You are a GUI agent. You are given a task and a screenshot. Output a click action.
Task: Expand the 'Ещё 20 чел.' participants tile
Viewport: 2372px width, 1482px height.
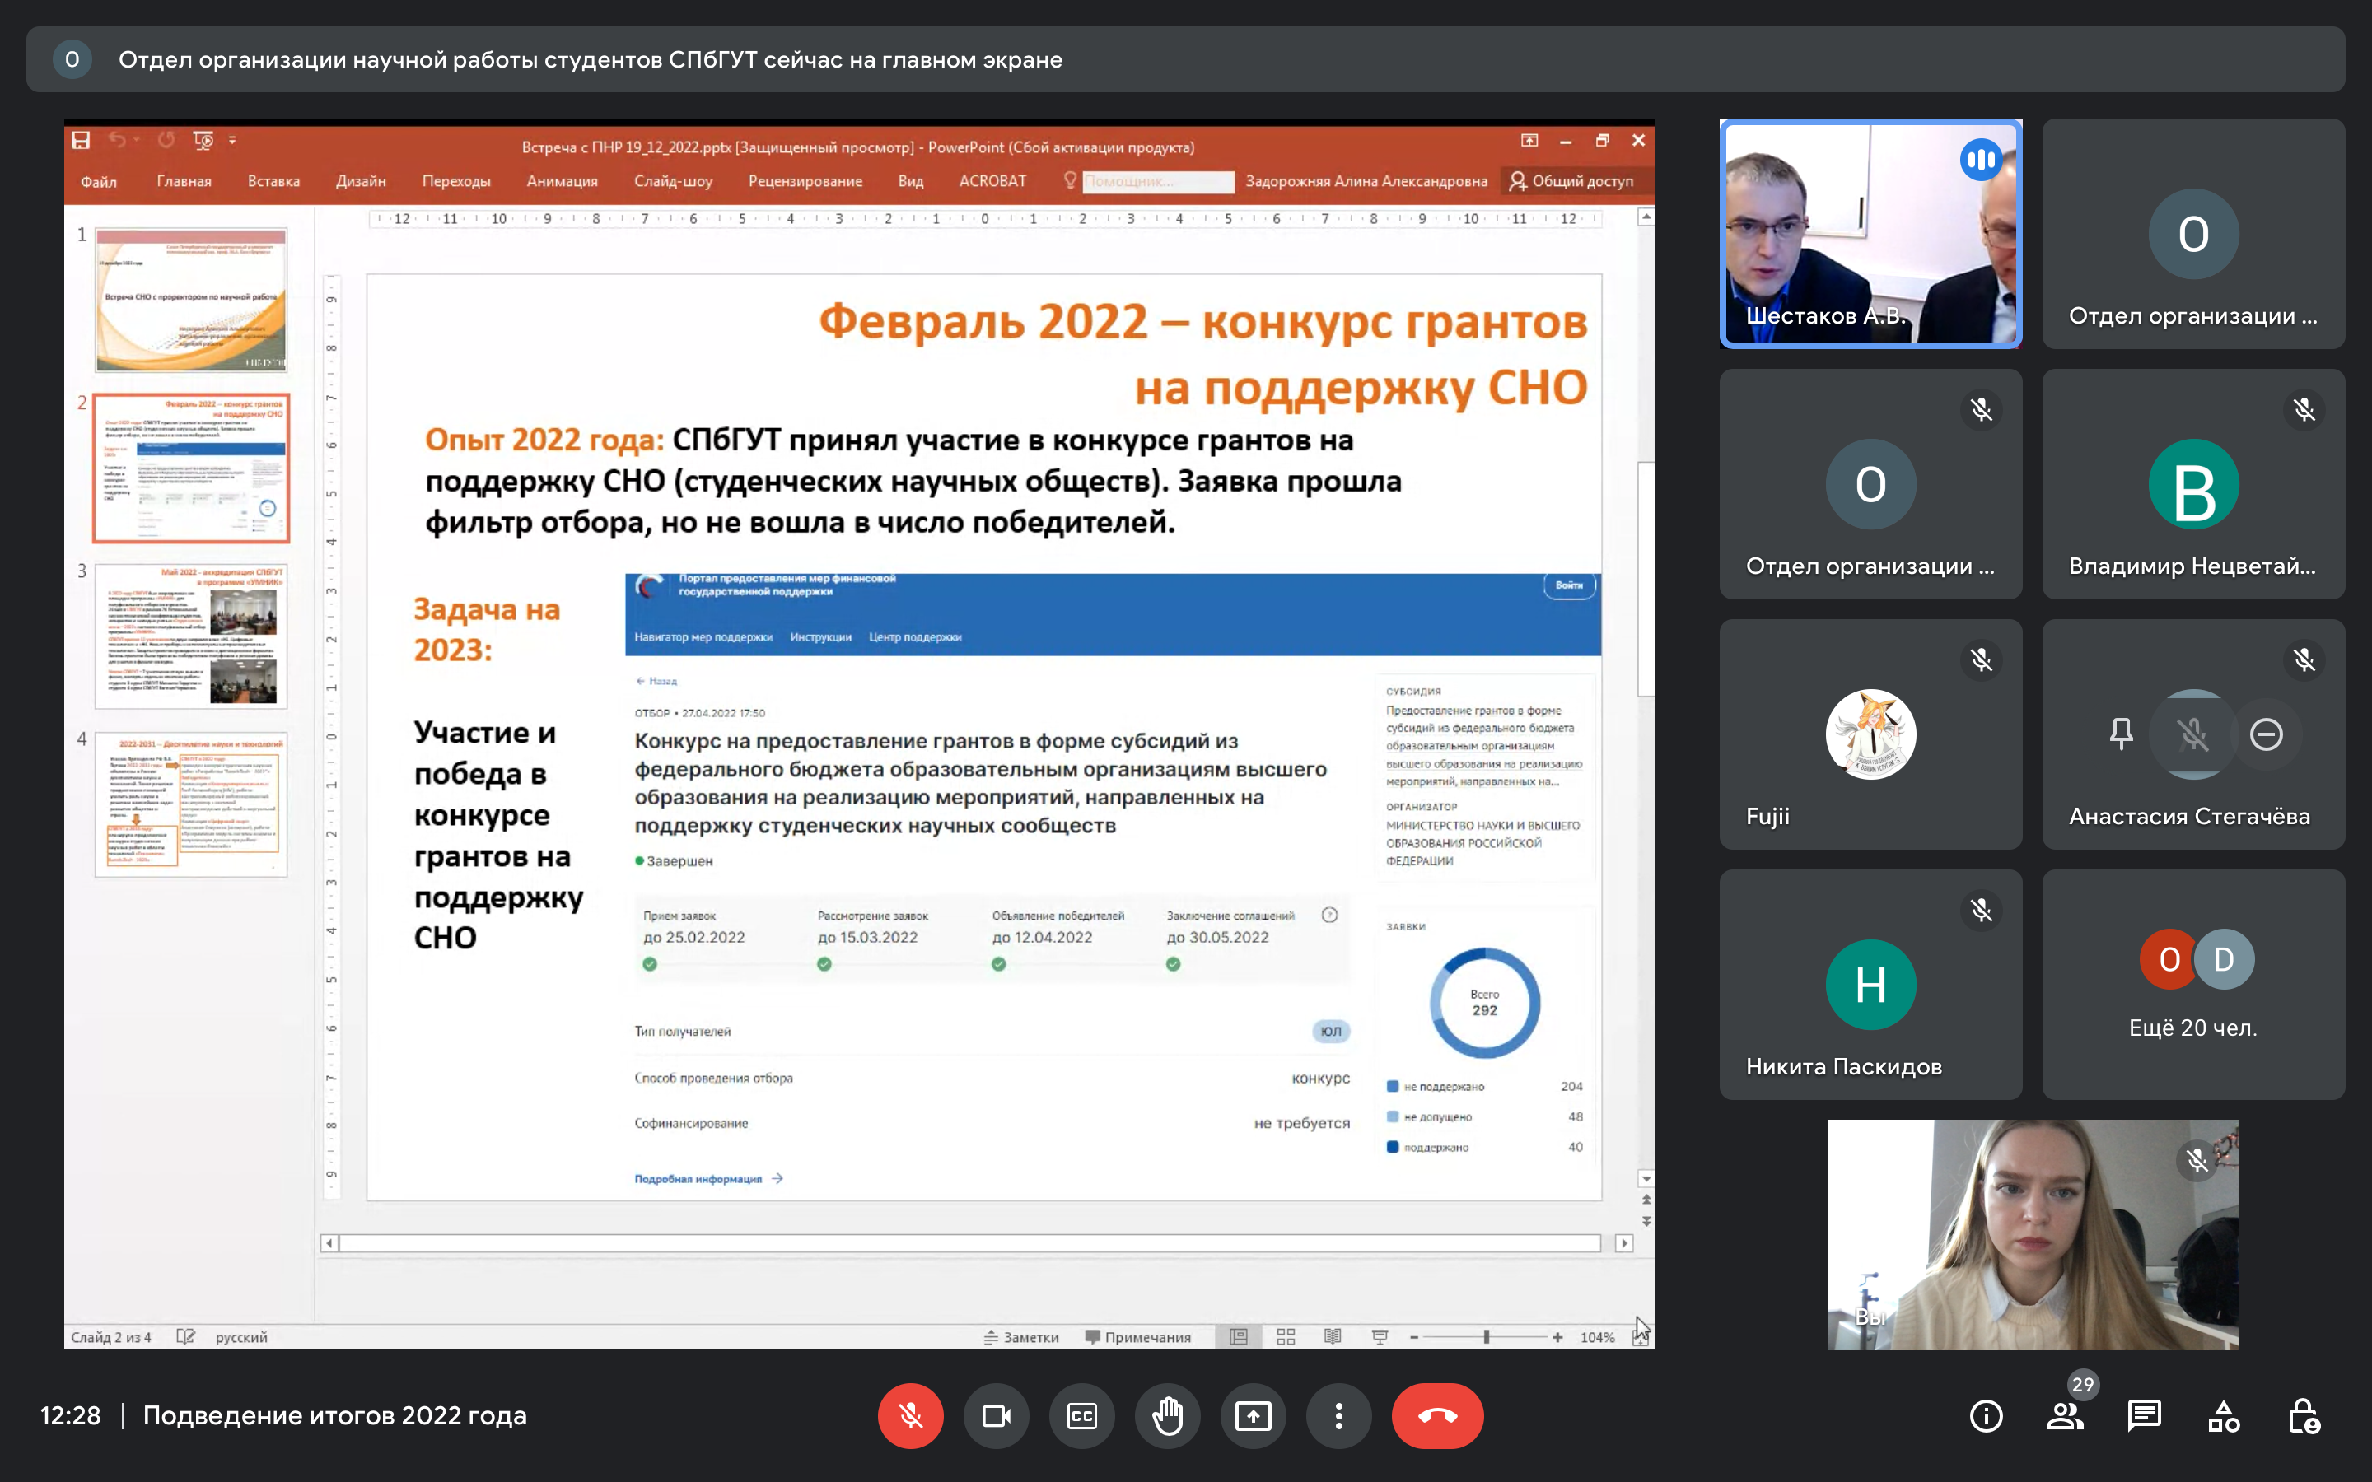2192,983
